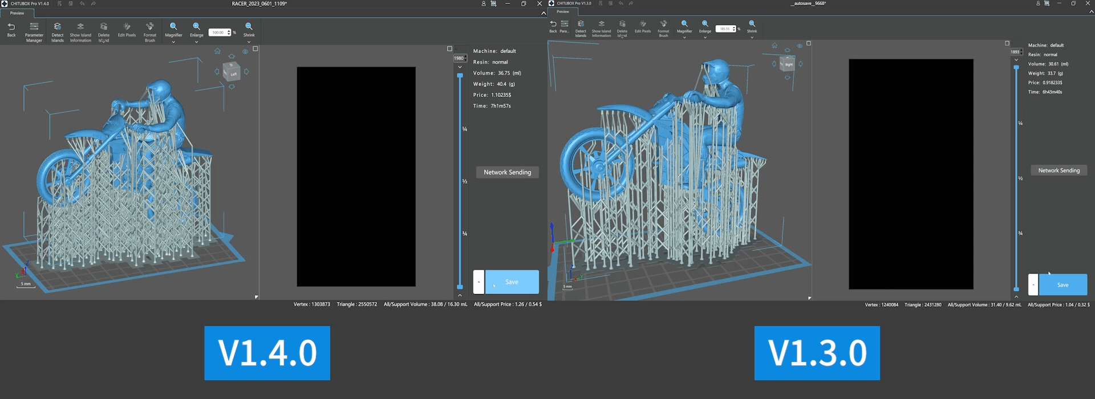Switch to the Preview tab in V1.4.0
Viewport: 1095px width, 399px height.
coord(17,13)
